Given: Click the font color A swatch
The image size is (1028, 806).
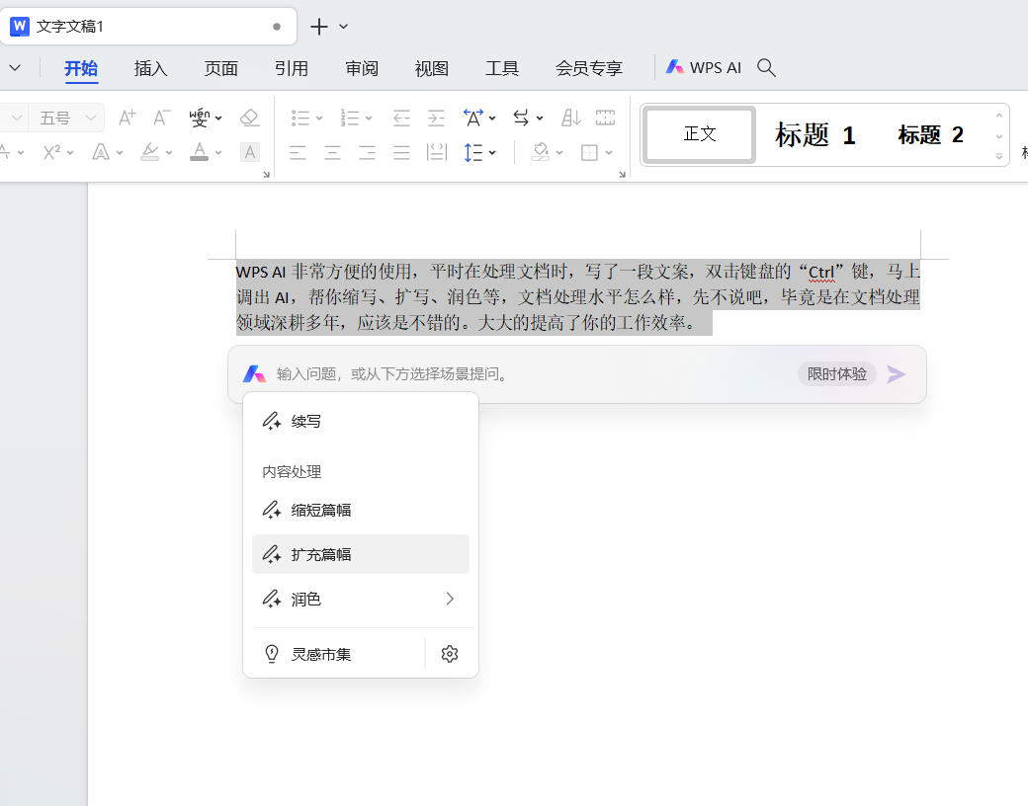Looking at the screenshot, I should coord(199,152).
